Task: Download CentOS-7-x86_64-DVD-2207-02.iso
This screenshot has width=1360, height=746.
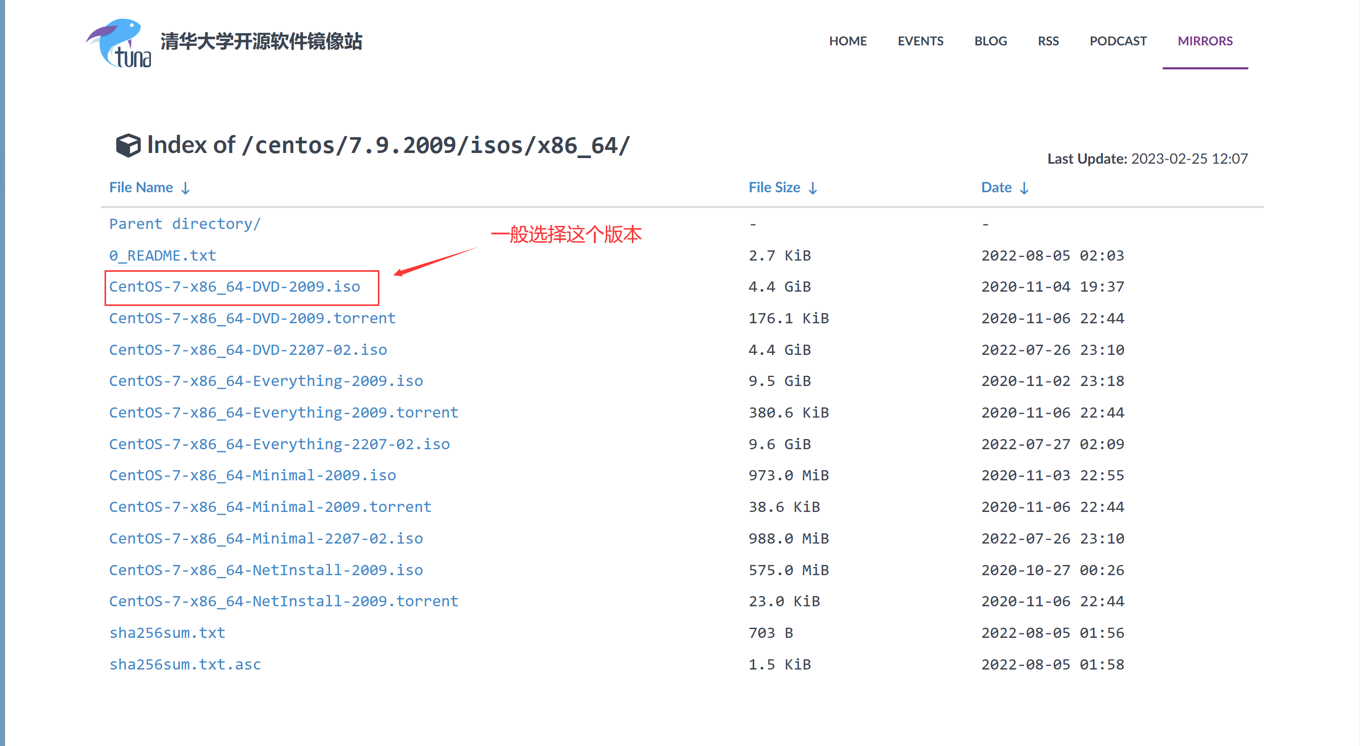Action: point(248,350)
